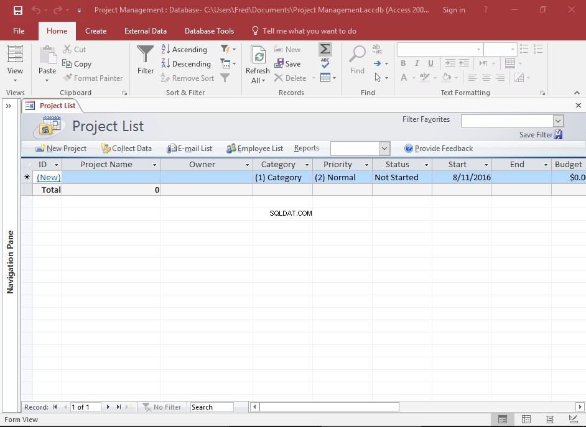Click the Collect Data button
Viewport: 586px width, 427px height.
coord(126,149)
